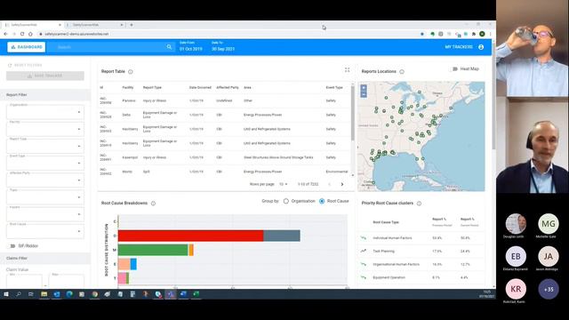Image resolution: width=569 pixels, height=320 pixels.
Task: Zoom out on the reports map
Action: coord(364,95)
